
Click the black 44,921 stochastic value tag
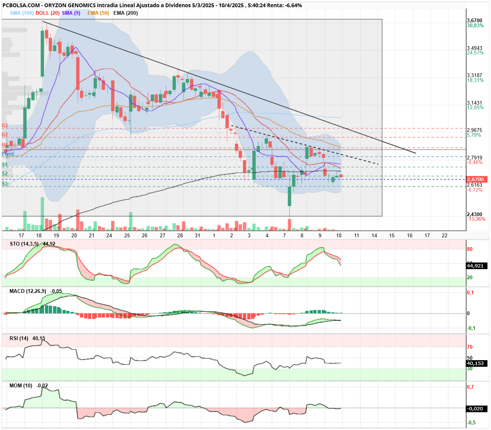point(477,266)
